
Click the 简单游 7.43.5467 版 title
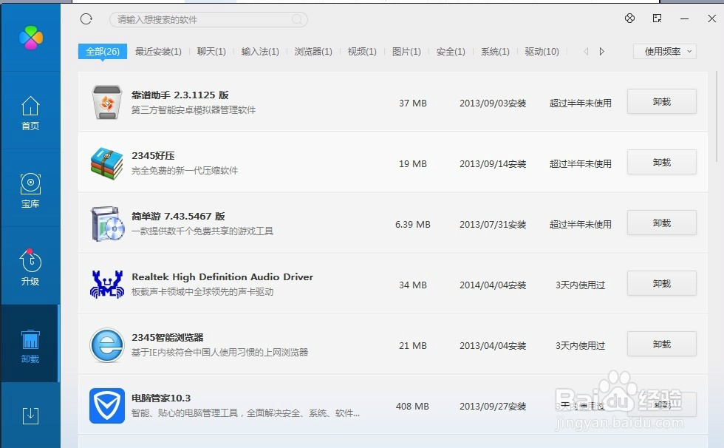tap(178, 216)
